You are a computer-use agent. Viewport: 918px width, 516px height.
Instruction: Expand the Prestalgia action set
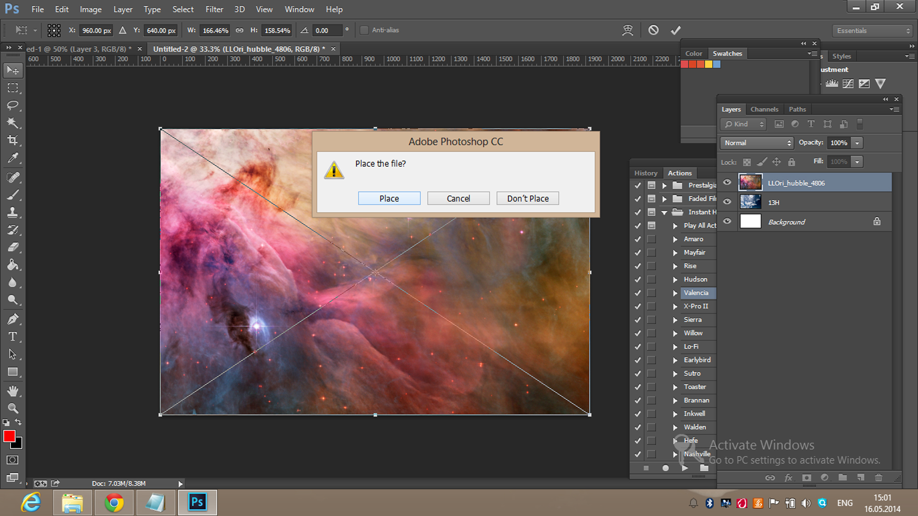click(665, 185)
